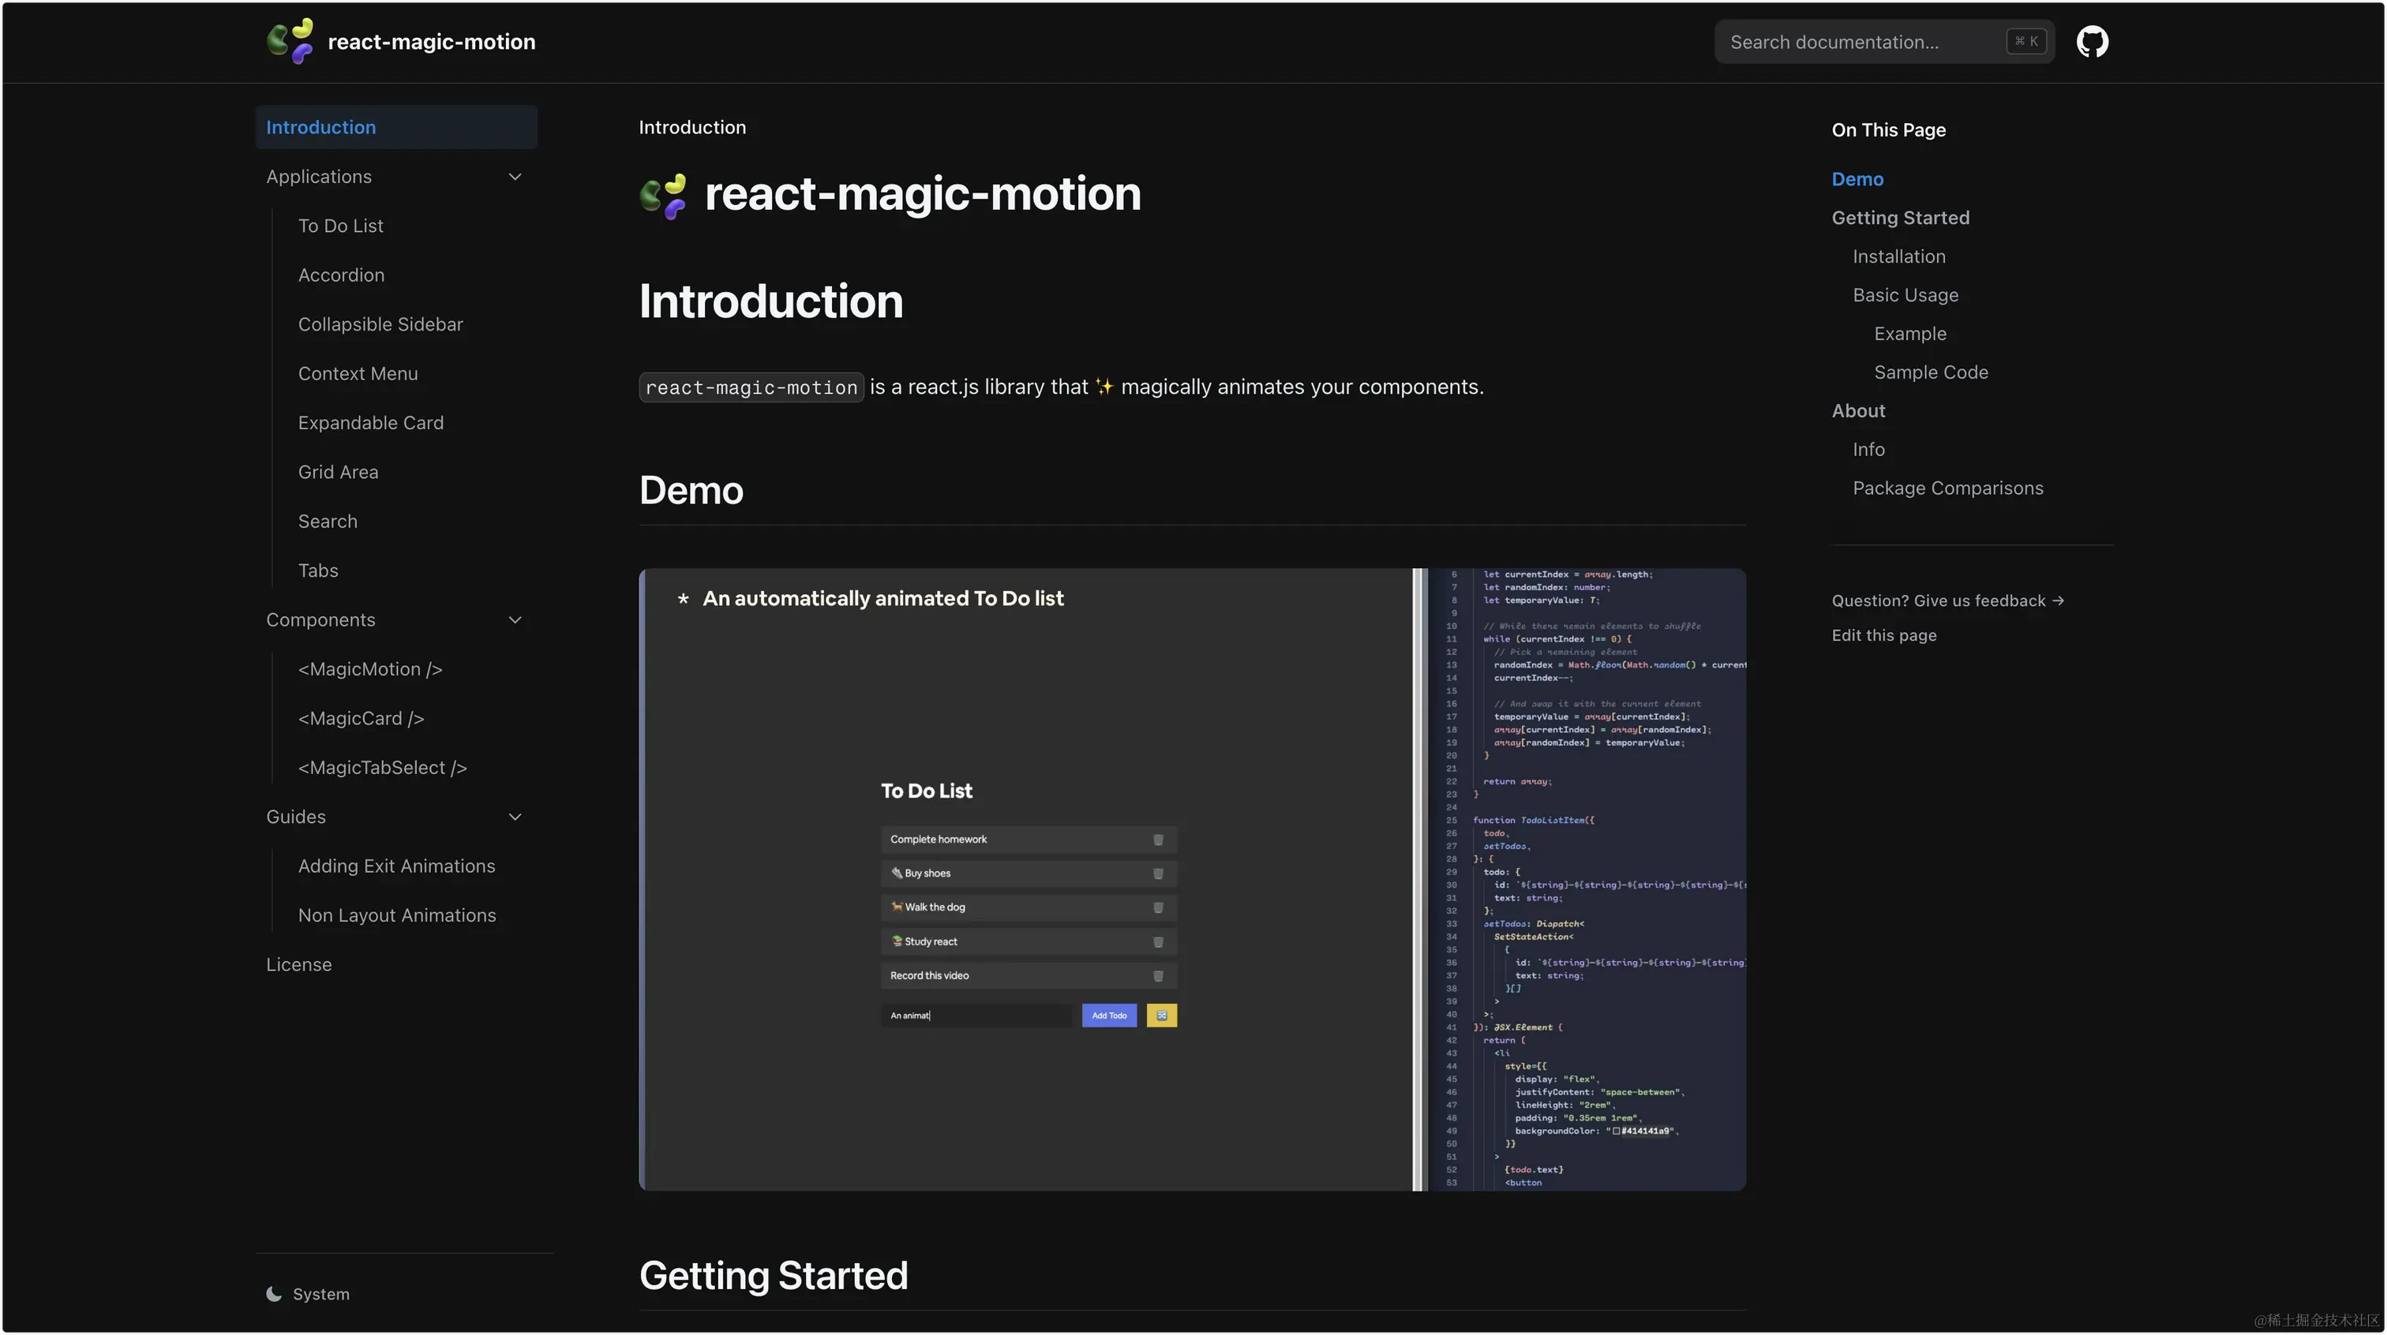Image resolution: width=2387 pixels, height=1335 pixels.
Task: Click the yellow shuffle button in demo
Action: point(1161,1015)
